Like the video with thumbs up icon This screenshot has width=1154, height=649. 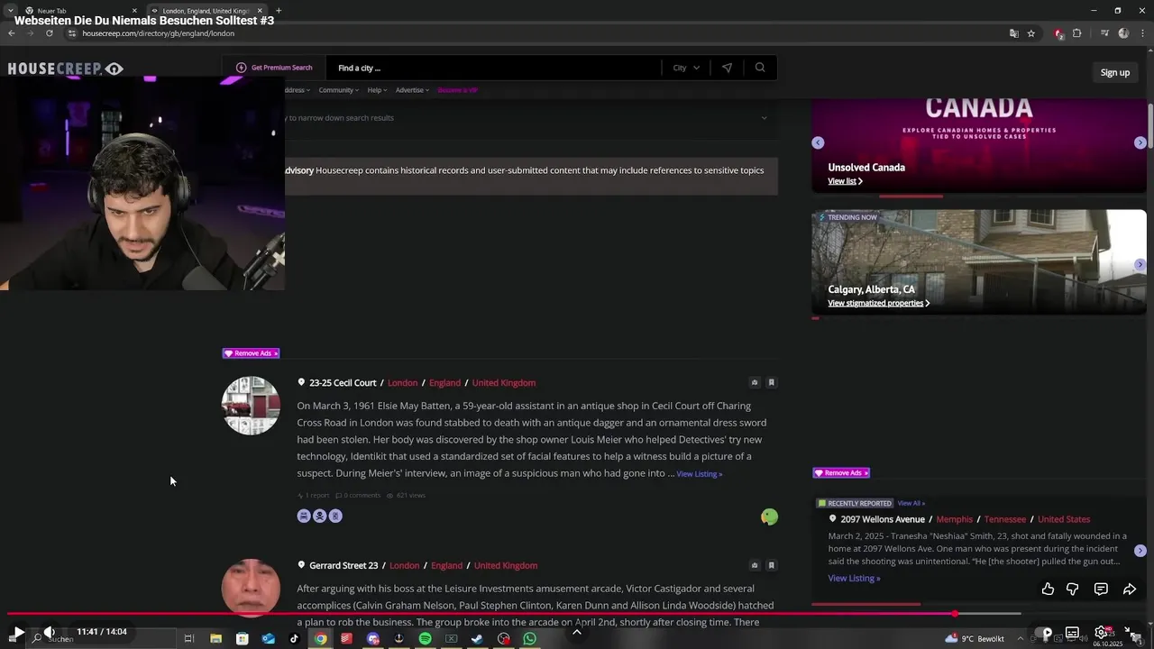(1048, 589)
